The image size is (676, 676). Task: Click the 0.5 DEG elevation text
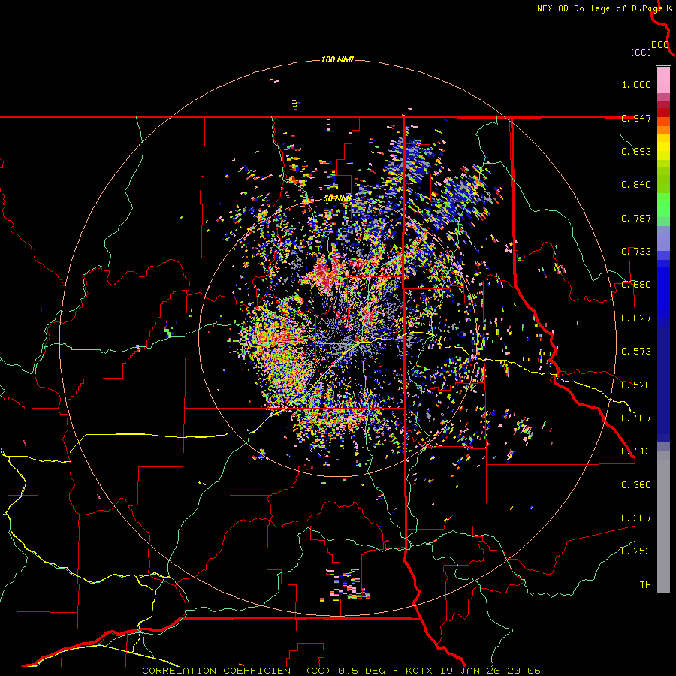click(362, 671)
